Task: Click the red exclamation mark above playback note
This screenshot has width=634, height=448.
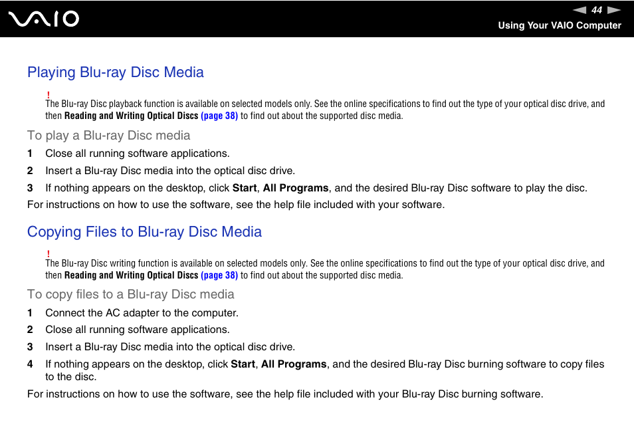Action: coord(48,94)
